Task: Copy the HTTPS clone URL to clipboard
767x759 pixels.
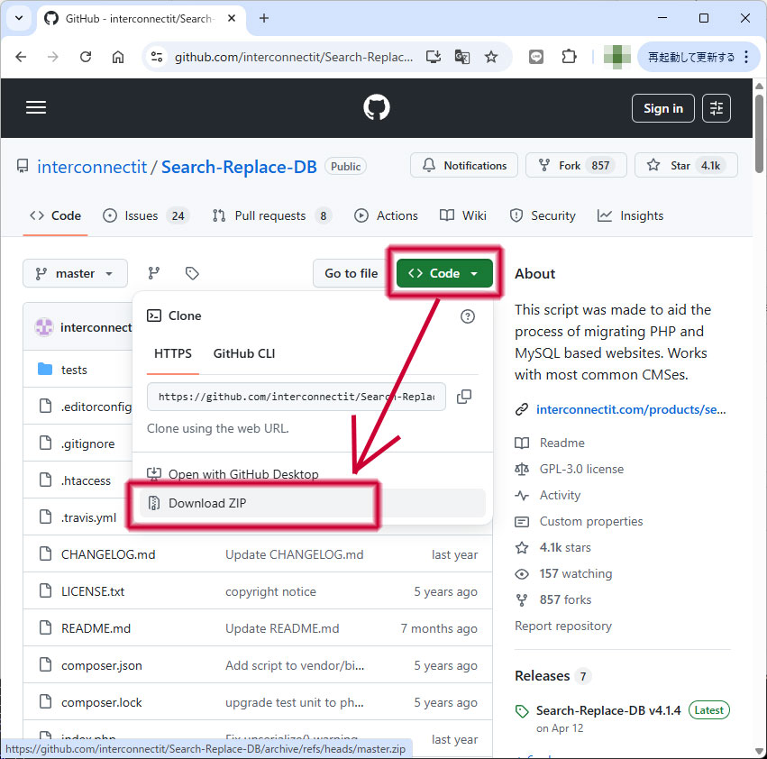Action: (x=464, y=397)
